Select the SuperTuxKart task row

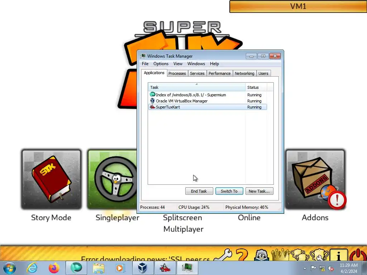(208, 107)
